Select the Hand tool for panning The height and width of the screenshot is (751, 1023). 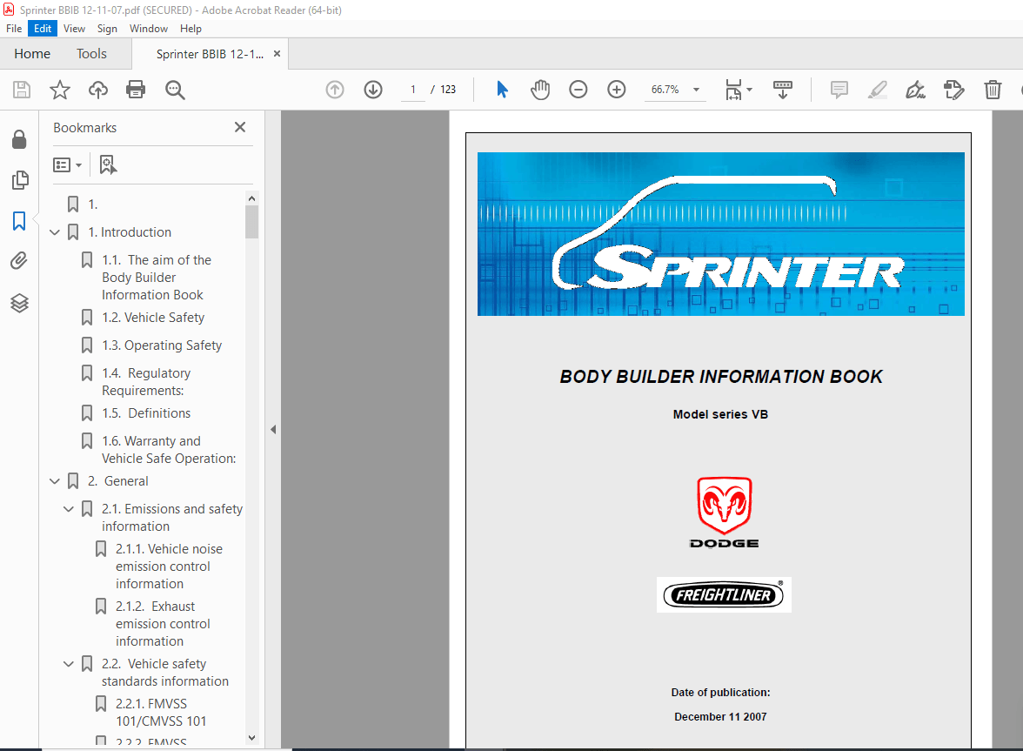point(539,89)
